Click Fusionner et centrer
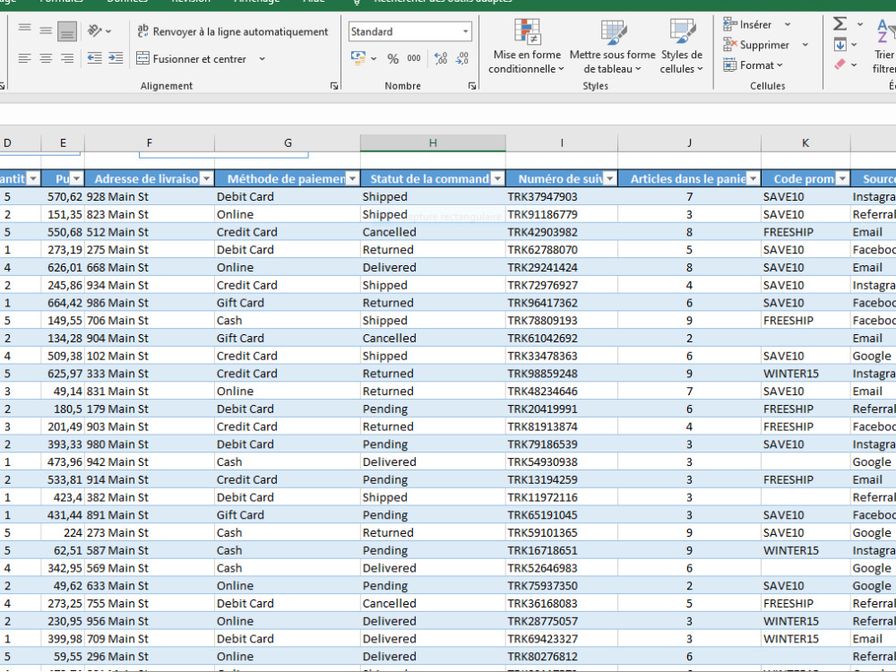The width and height of the screenshot is (896, 672). tap(191, 59)
